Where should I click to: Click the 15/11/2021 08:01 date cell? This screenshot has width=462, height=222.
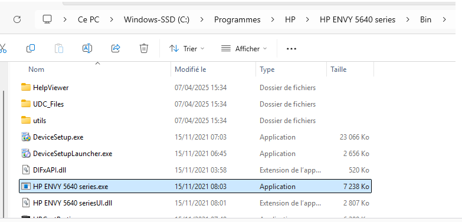click(201, 203)
